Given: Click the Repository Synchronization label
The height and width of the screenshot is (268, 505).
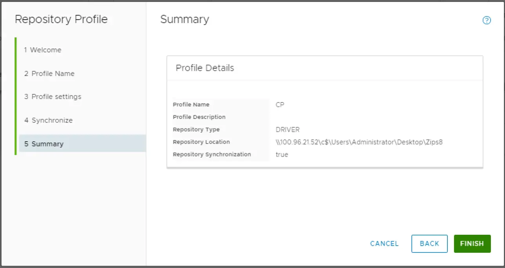Looking at the screenshot, I should pyautogui.click(x=212, y=155).
